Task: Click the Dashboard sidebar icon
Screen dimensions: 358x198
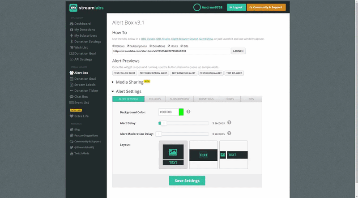Action: pyautogui.click(x=72, y=24)
